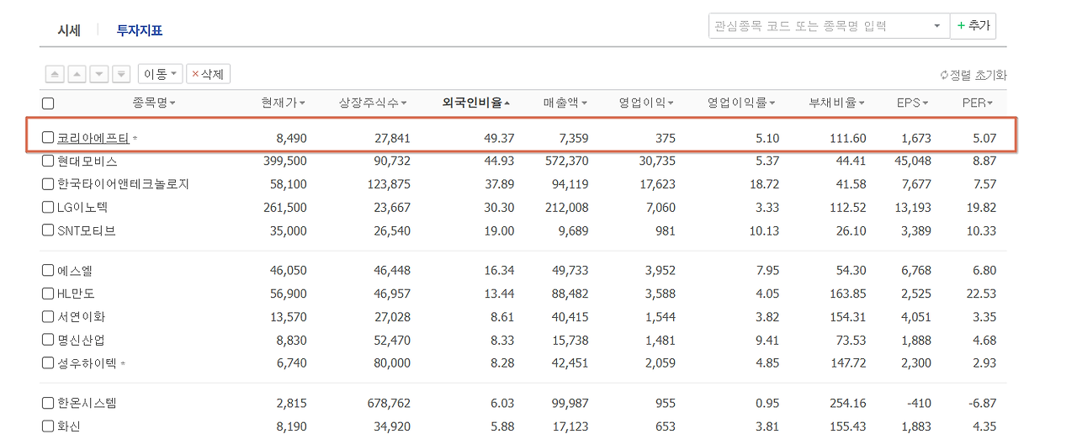
Task: Open the 성우하이텍 stock link
Action: point(88,363)
